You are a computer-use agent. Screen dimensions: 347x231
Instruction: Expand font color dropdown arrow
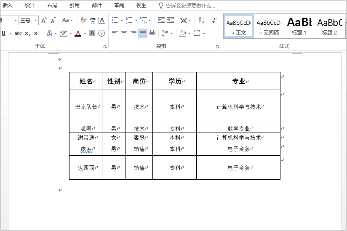pyautogui.click(x=85, y=34)
